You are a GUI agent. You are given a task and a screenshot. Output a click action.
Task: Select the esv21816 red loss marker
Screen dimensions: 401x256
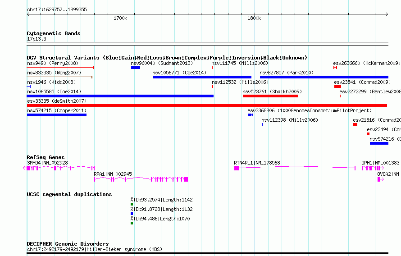coord(355,124)
